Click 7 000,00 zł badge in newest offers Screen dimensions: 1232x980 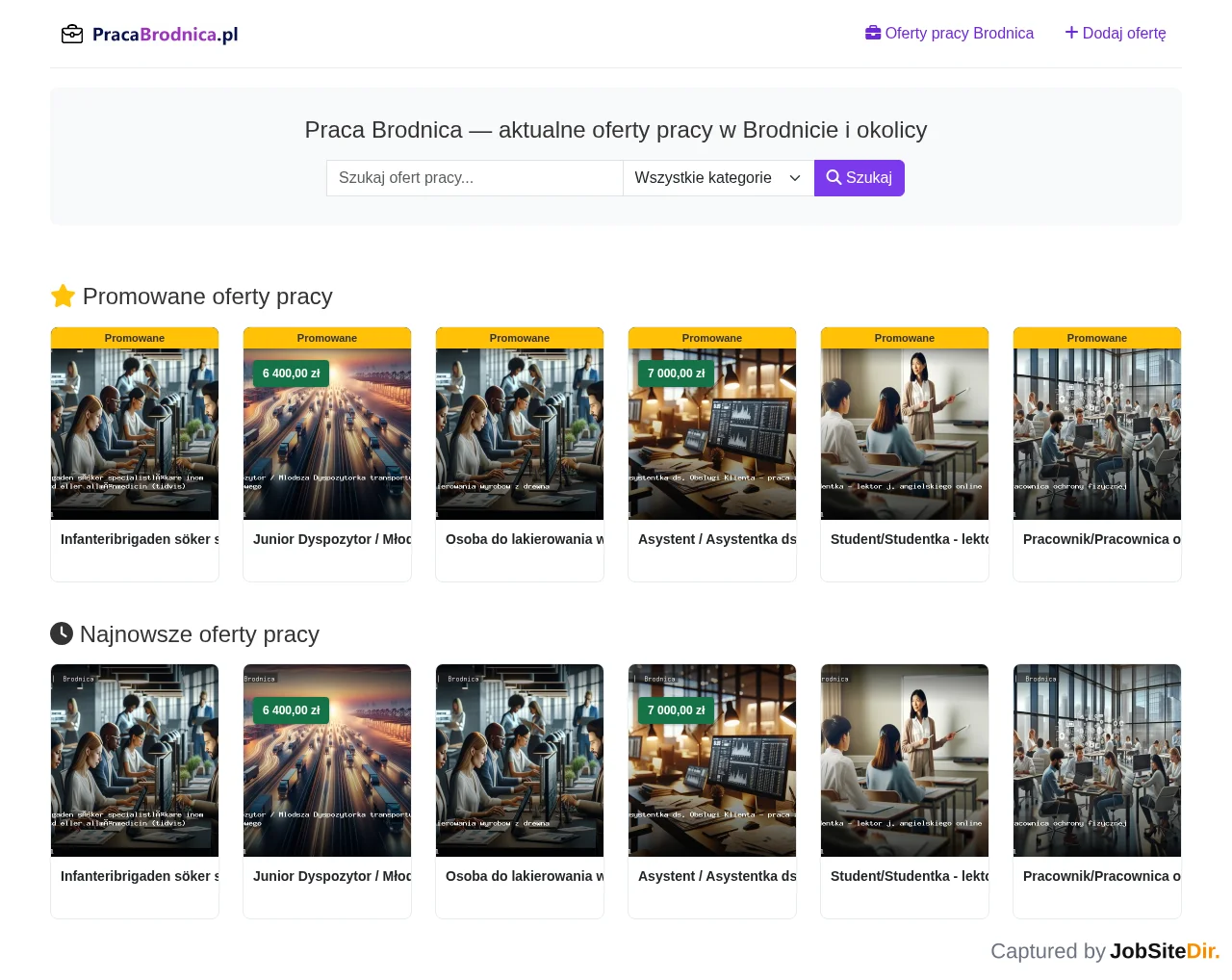click(x=677, y=710)
